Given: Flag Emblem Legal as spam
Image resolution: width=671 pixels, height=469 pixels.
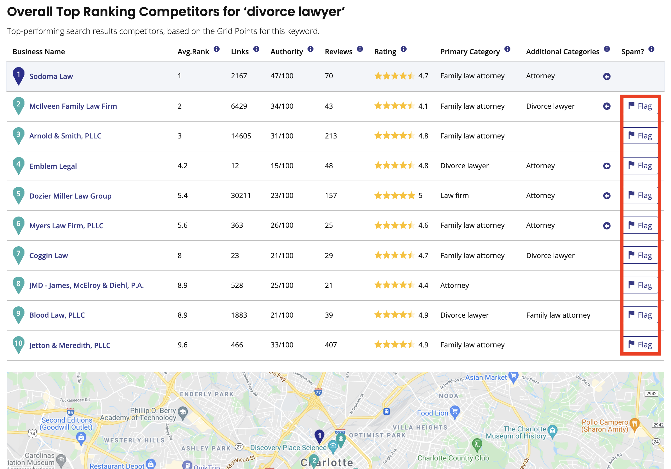Looking at the screenshot, I should pos(640,165).
